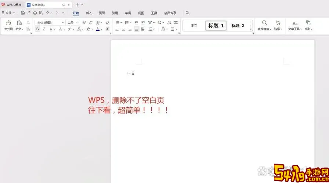329x183 pixels.
Task: Expand the styles gallery more arrow
Action: click(250, 30)
